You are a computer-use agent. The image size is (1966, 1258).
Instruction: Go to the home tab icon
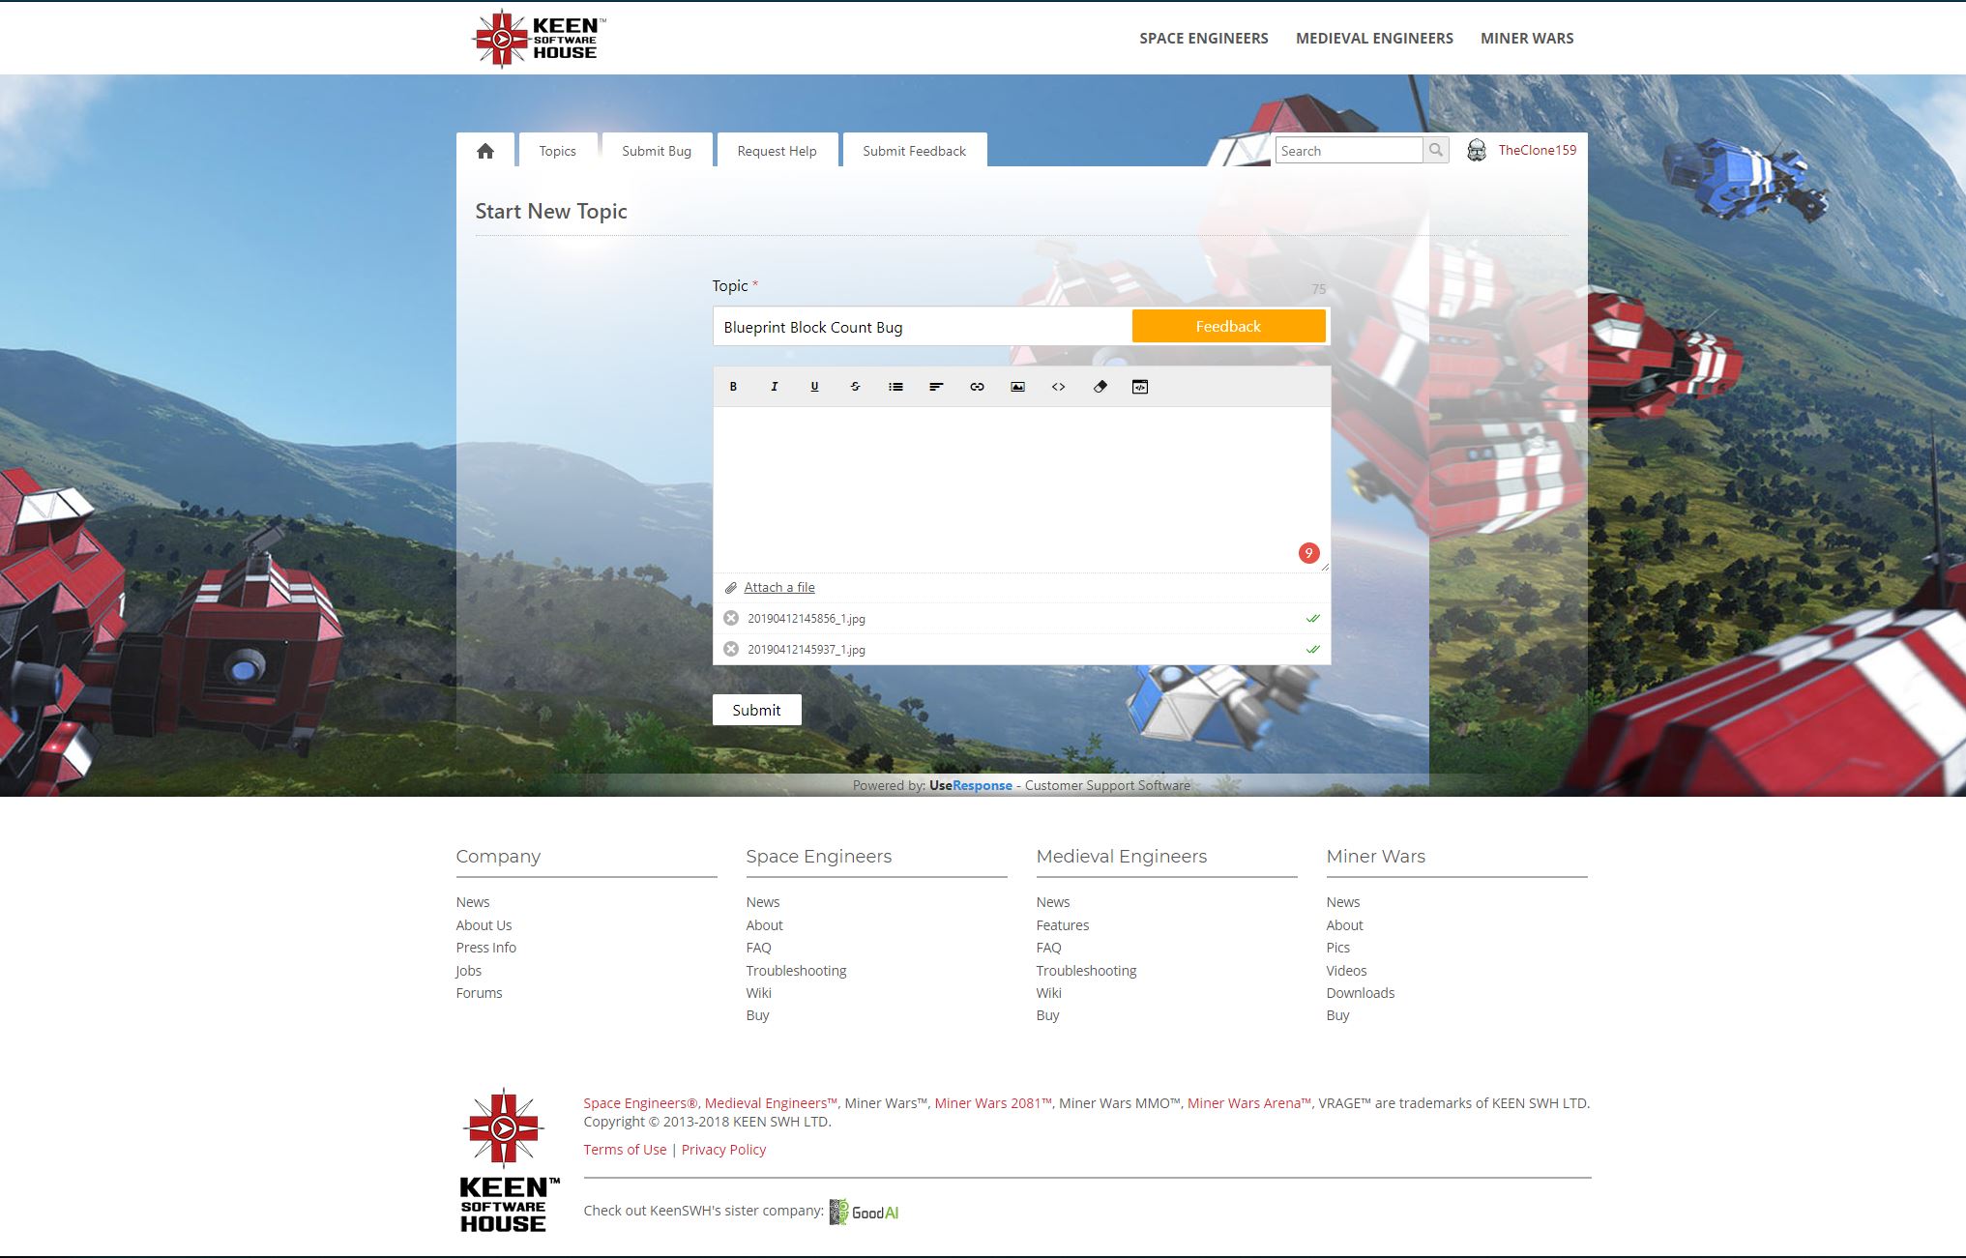pos(485,151)
